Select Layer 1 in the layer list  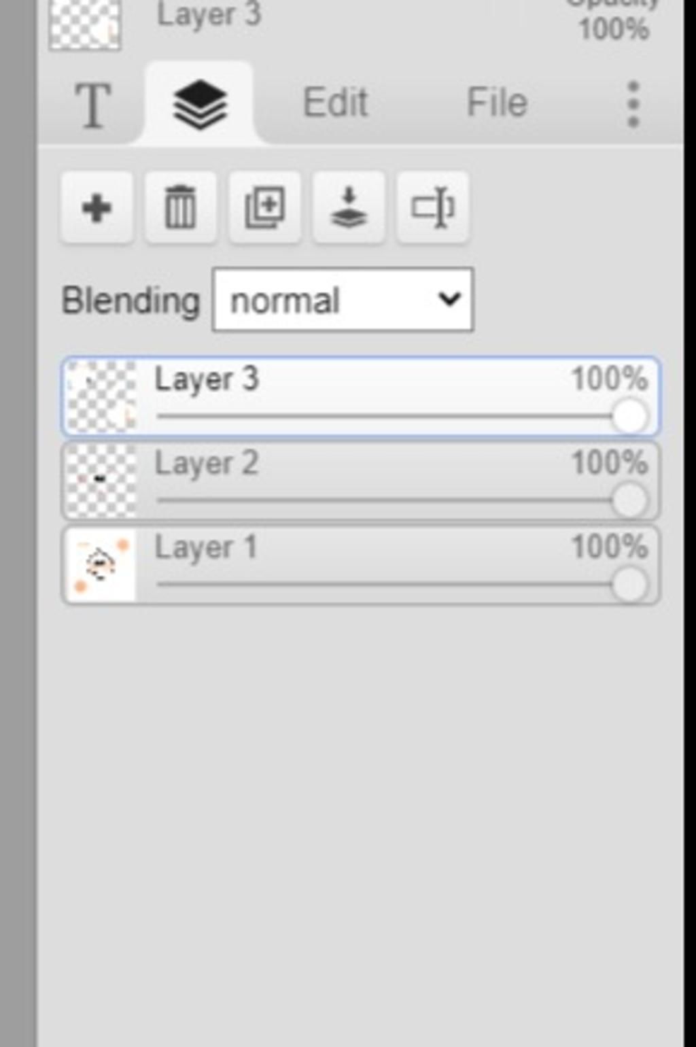[360, 566]
